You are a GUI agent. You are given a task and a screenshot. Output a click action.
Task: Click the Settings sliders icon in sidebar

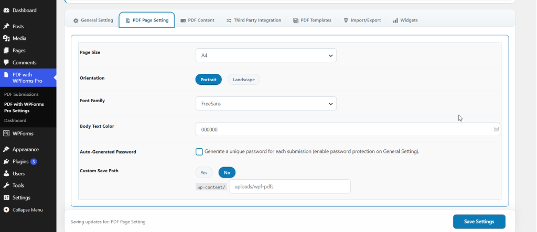point(6,197)
